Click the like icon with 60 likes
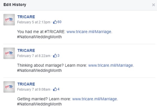157x110 pixels. click(55, 22)
